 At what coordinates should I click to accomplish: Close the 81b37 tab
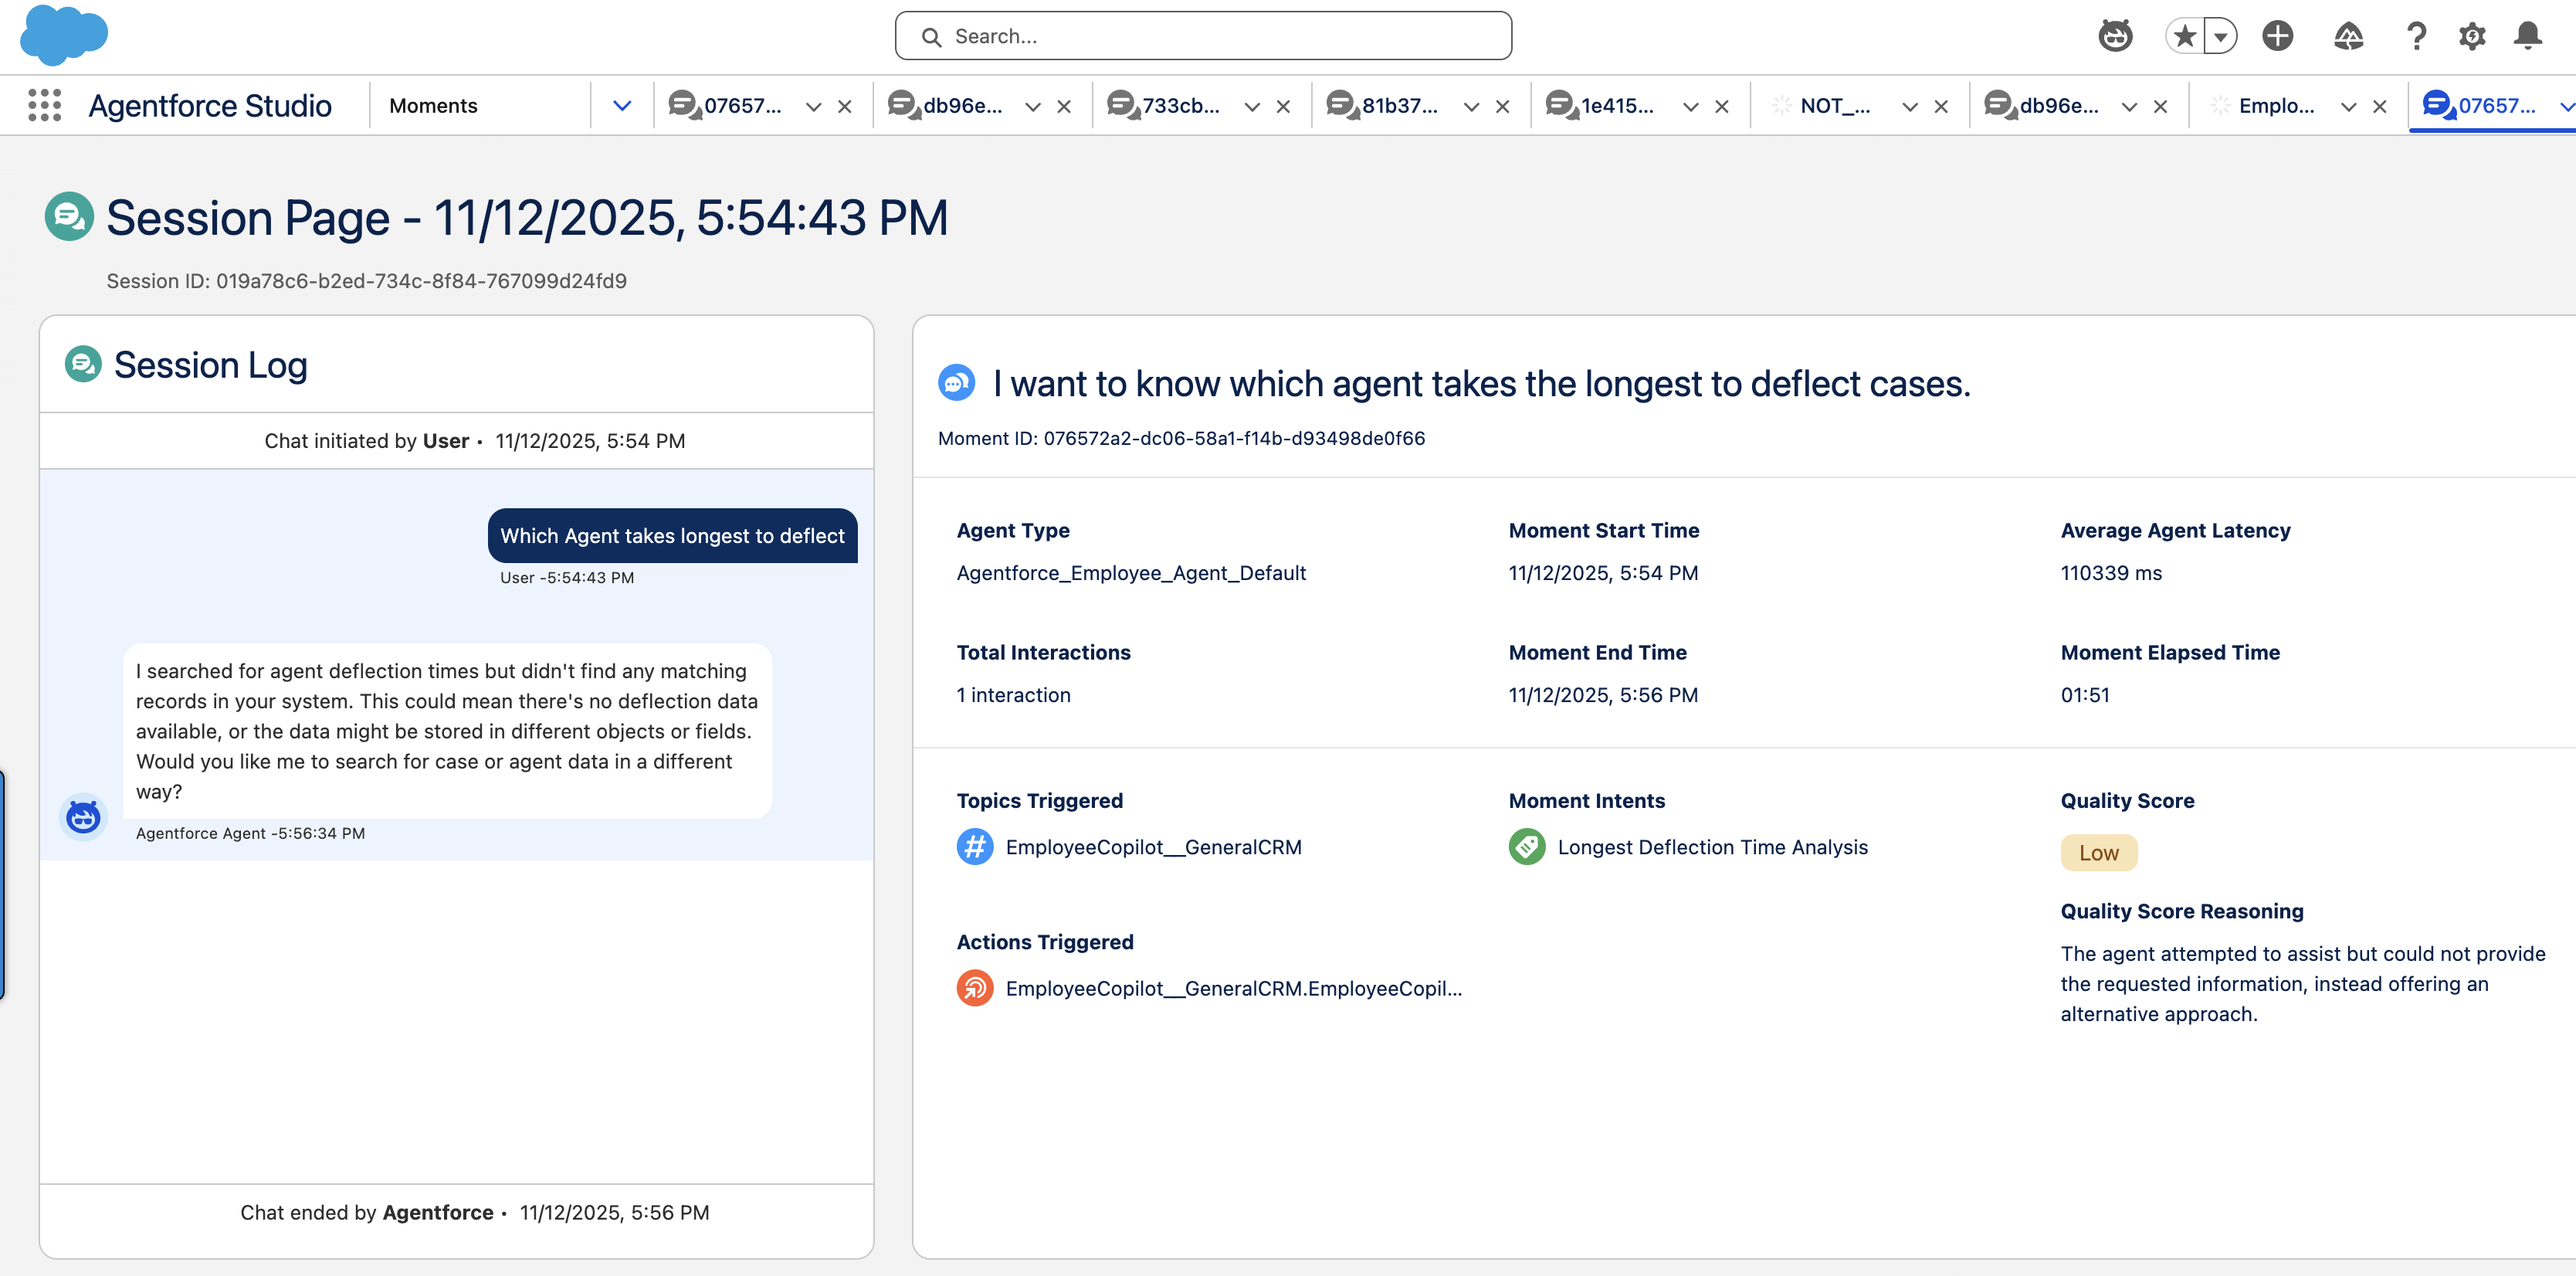tap(1502, 106)
